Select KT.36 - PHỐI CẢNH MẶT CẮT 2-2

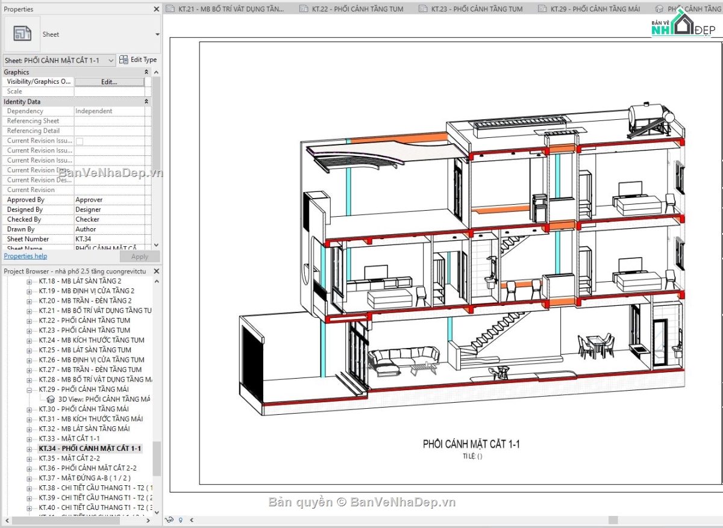(x=88, y=468)
